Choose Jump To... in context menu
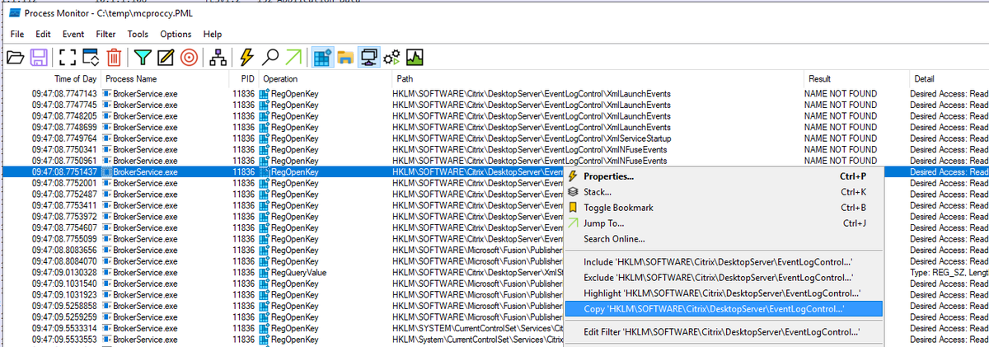Viewport: 989px width, 347px height. coord(723,223)
